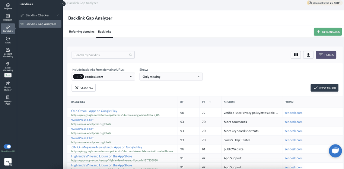Open zendesk.com link in OLX Oman row
The width and height of the screenshot is (344, 169).
293,113
